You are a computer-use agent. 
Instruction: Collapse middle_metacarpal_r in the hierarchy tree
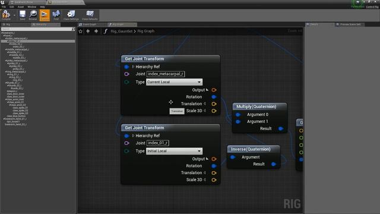click(x=6, y=49)
